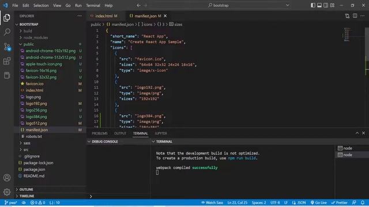Click Spaces: 2 indentation indicator
The image size is (369, 207).
(259, 202)
